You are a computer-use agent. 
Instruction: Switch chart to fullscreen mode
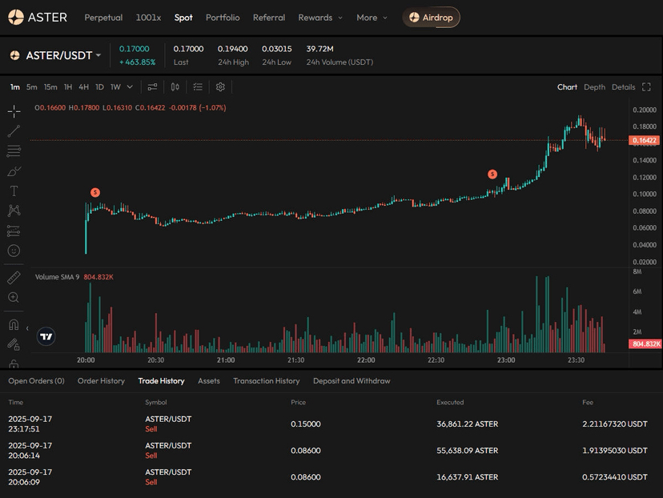coord(646,87)
